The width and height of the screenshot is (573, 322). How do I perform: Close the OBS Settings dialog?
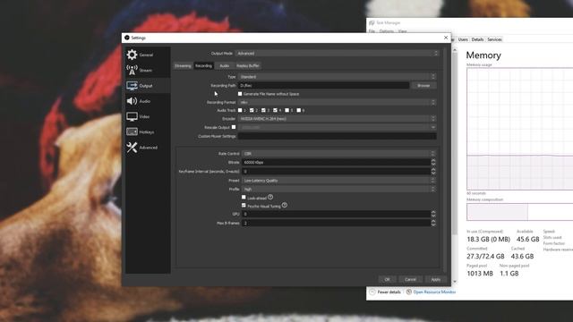click(446, 38)
